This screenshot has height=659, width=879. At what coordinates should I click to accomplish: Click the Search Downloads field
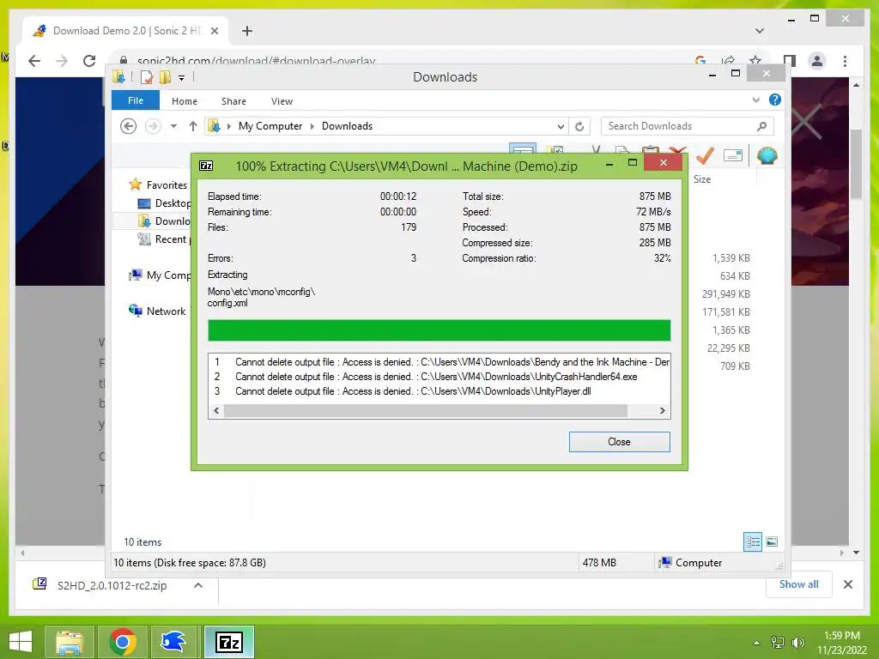coord(688,126)
